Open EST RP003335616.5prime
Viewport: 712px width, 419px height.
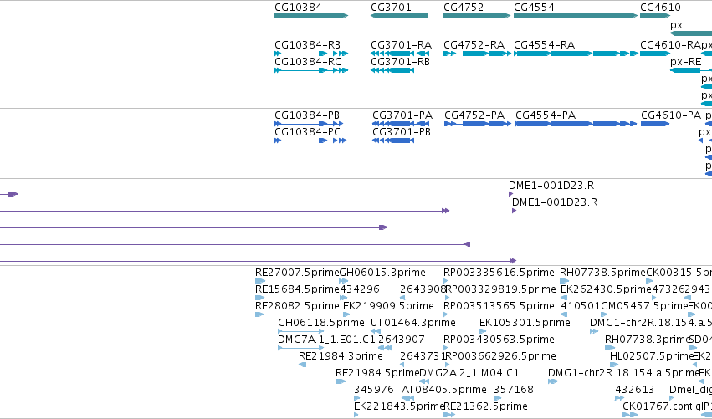pos(499,273)
